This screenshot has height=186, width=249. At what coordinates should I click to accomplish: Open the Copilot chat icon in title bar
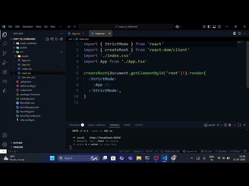tap(177, 27)
